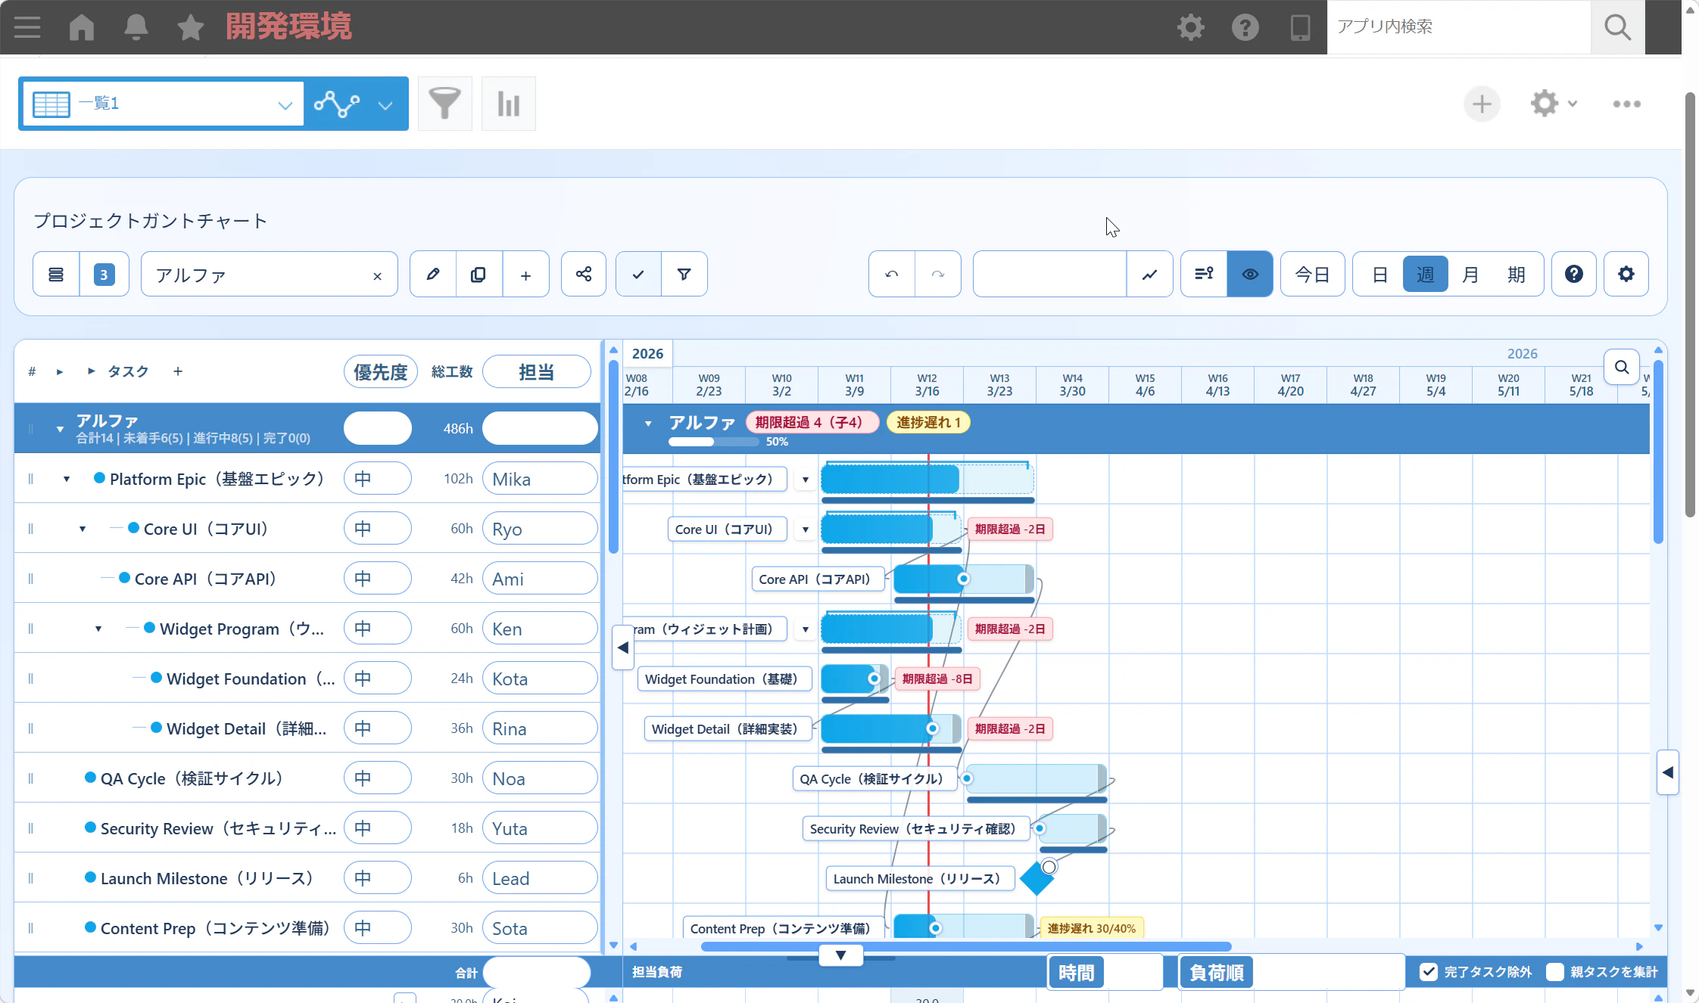
Task: Click the share icon in Gantt toolbar
Action: click(583, 275)
